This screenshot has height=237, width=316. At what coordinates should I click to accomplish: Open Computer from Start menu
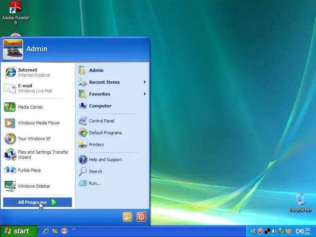(113, 106)
